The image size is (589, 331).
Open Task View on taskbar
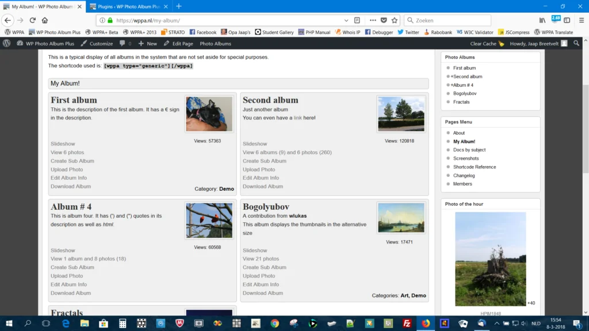pyautogui.click(x=46, y=323)
